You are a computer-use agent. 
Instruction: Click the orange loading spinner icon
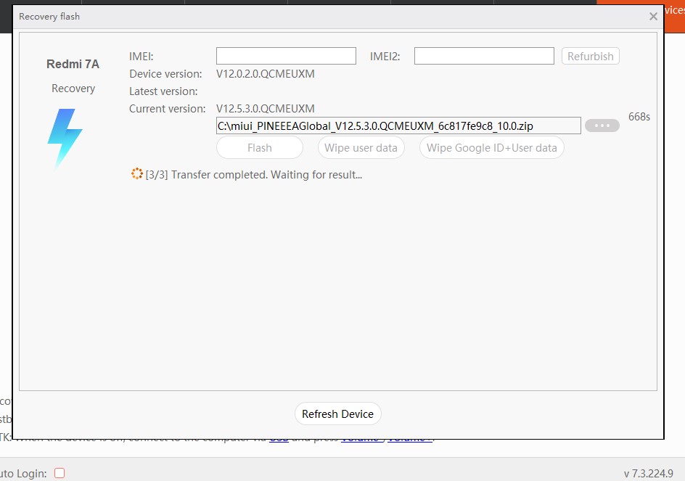point(136,174)
